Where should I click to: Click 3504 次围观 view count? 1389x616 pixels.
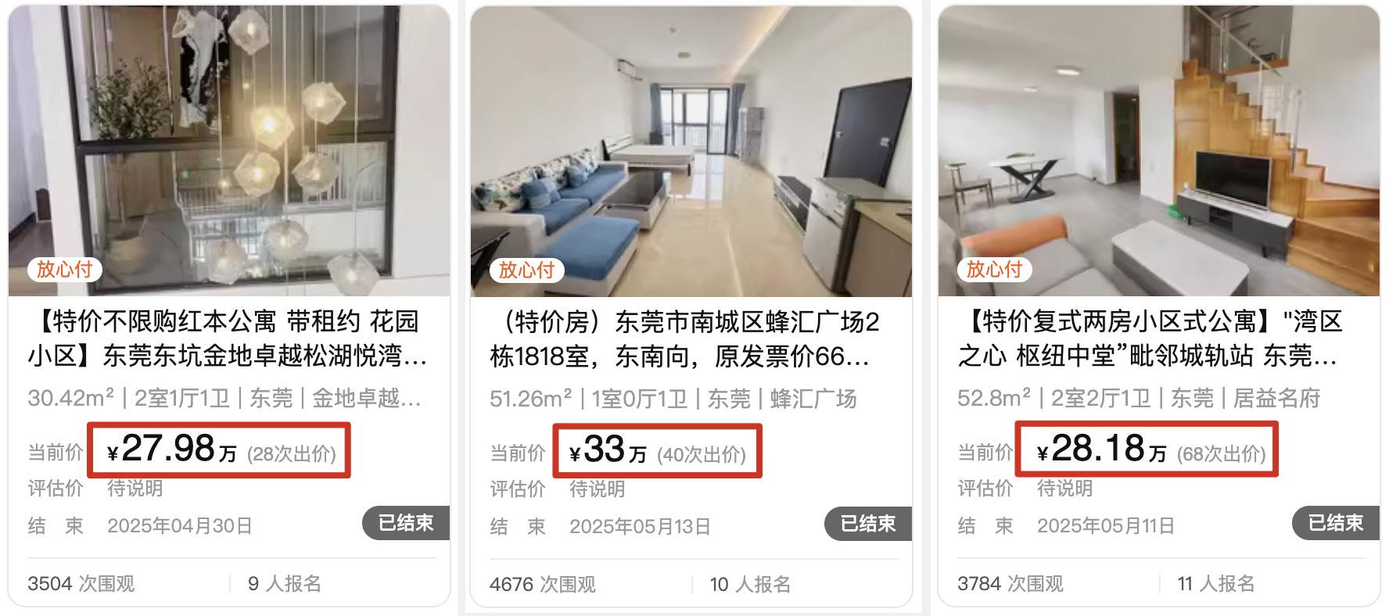(x=81, y=584)
